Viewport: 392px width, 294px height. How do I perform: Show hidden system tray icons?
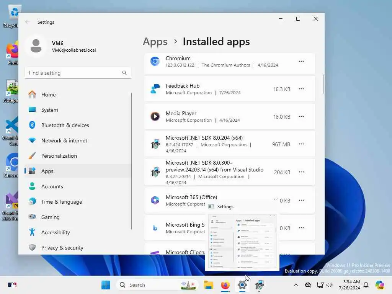[x=296, y=285]
